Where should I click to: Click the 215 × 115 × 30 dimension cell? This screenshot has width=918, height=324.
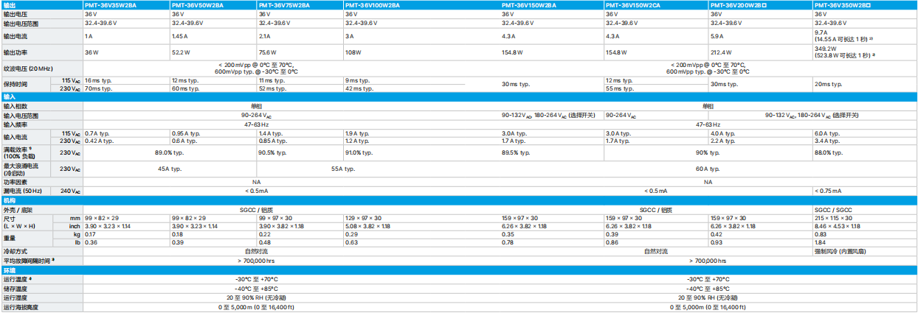point(832,218)
